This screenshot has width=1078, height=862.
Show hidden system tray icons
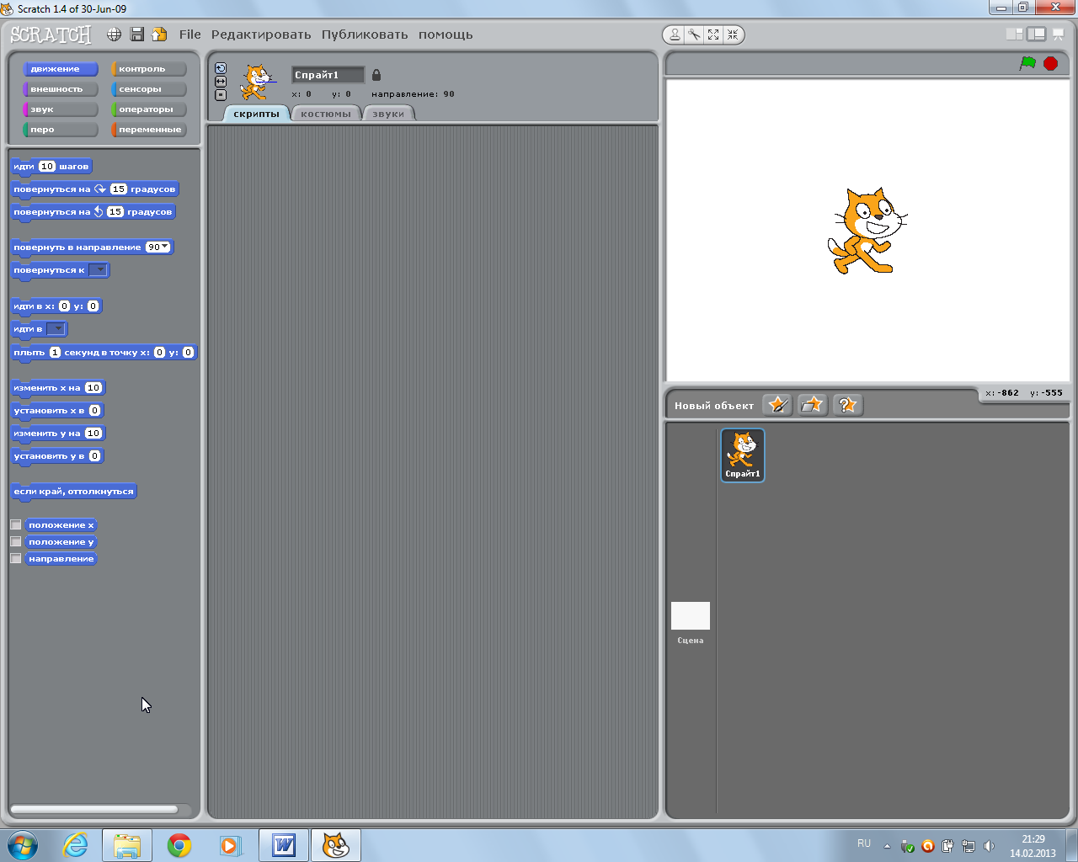coord(887,846)
